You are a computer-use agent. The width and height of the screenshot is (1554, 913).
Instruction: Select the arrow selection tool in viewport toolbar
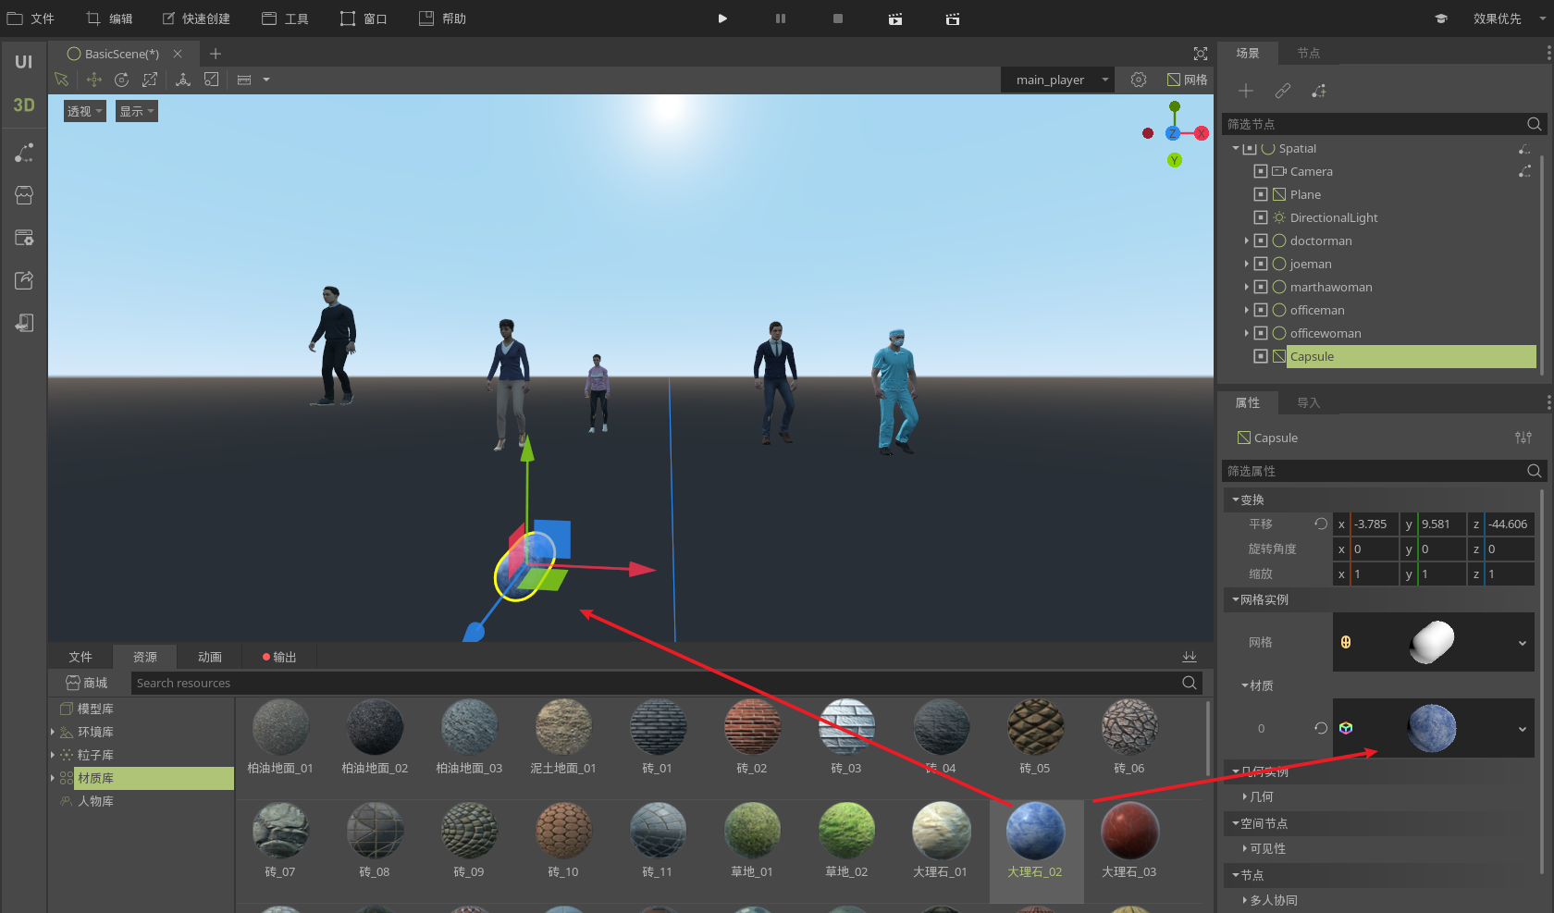[62, 80]
